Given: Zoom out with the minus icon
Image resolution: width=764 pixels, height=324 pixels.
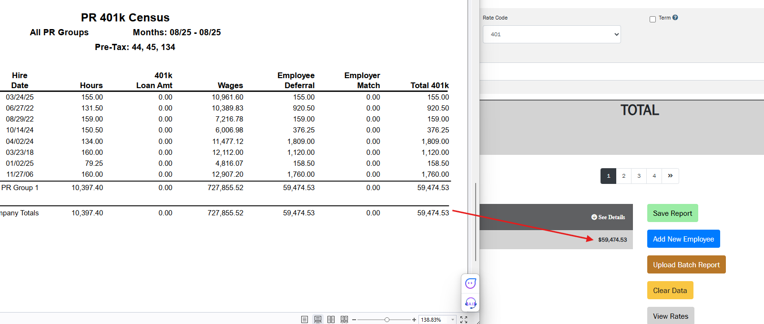Looking at the screenshot, I should tap(354, 320).
